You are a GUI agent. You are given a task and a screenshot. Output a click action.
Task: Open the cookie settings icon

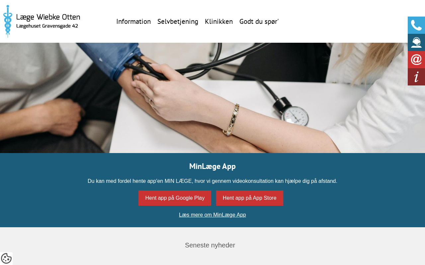[6, 258]
